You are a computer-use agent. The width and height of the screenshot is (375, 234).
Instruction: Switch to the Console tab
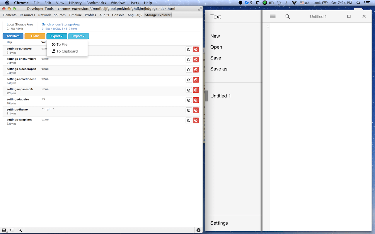[x=118, y=15]
